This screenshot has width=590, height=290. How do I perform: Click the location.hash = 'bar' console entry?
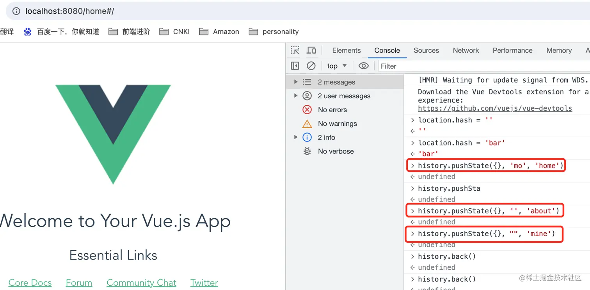(462, 143)
